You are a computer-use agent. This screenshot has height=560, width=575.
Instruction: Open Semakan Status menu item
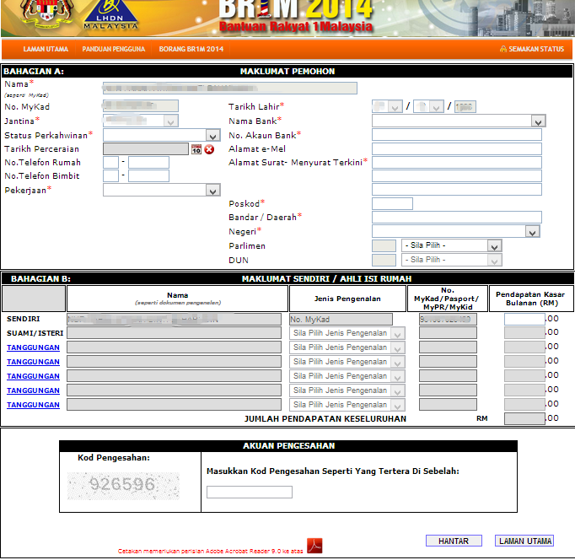tap(536, 49)
